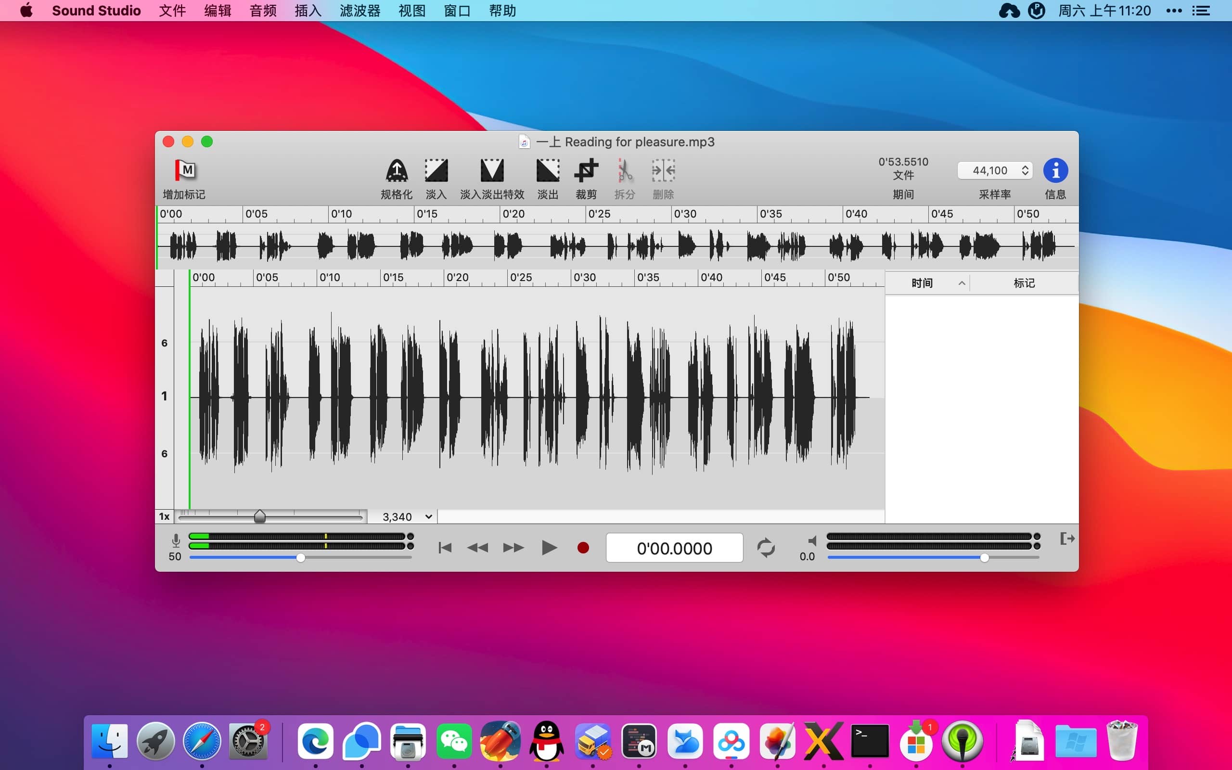
Task: Click the output device icon at far right
Action: [x=1067, y=539]
